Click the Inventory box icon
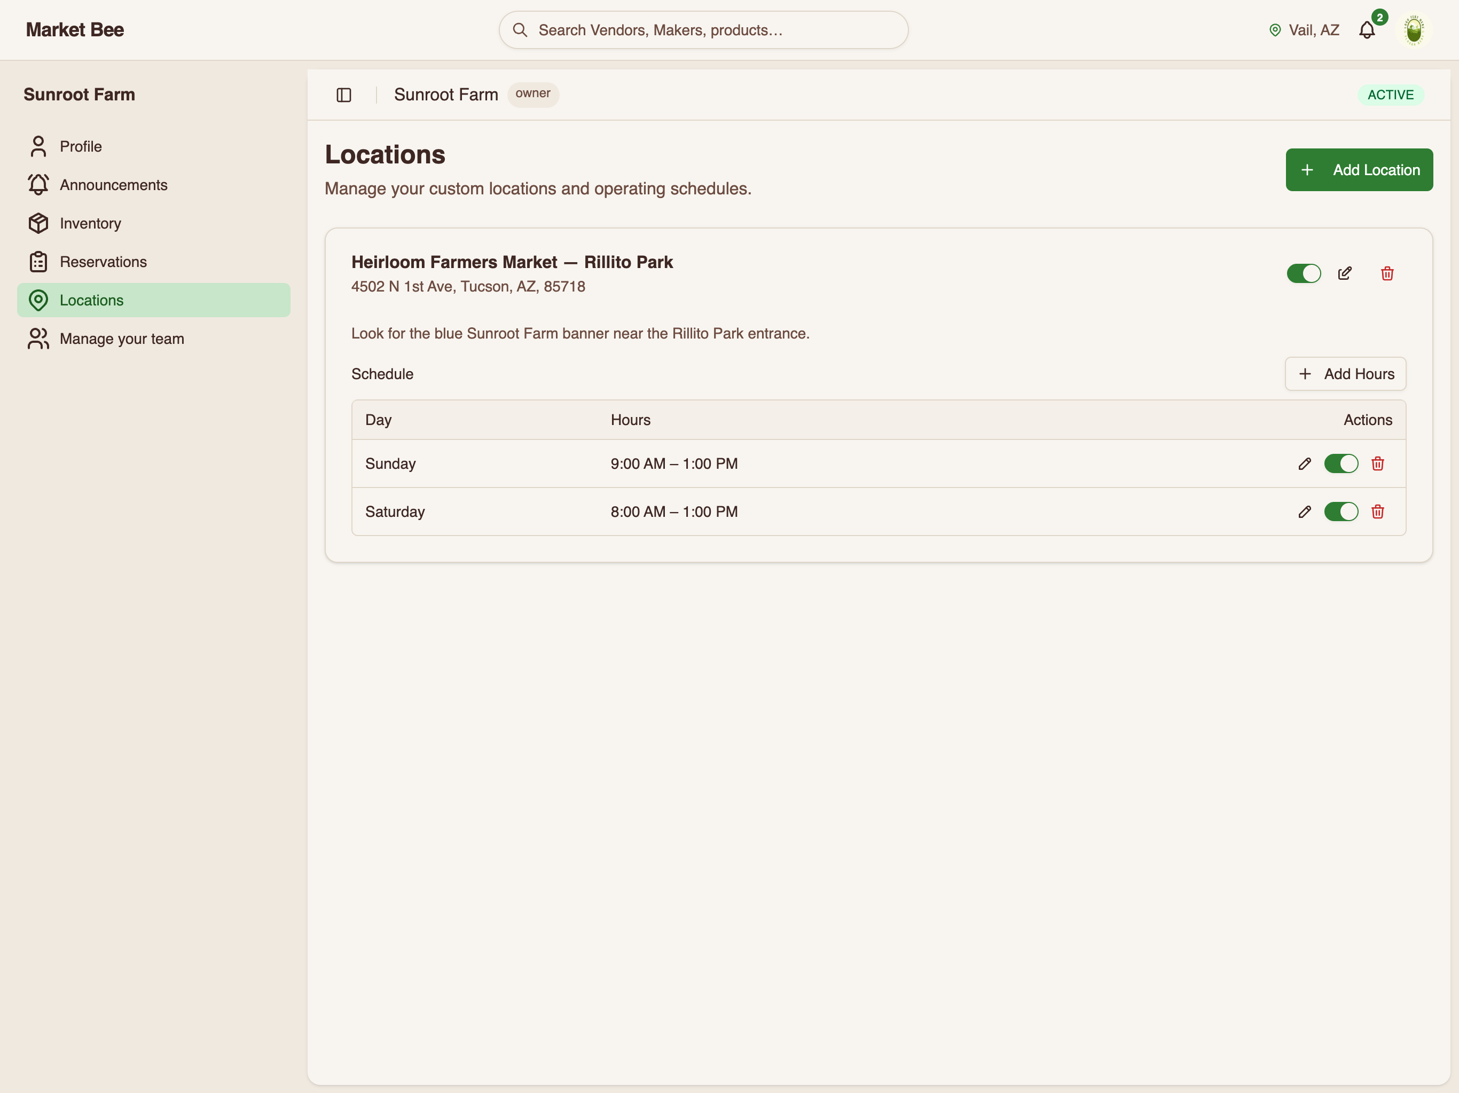Screen dimensions: 1459x1093 click(x=38, y=223)
